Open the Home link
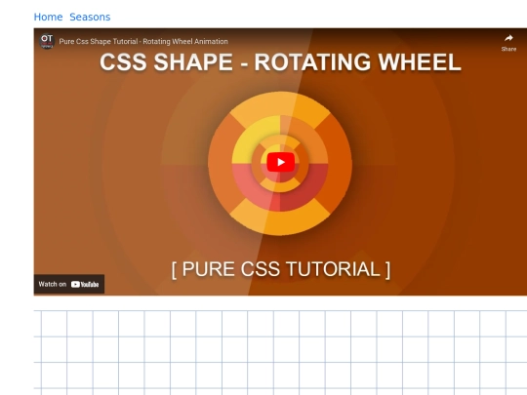This screenshot has width=527, height=395. [x=48, y=17]
